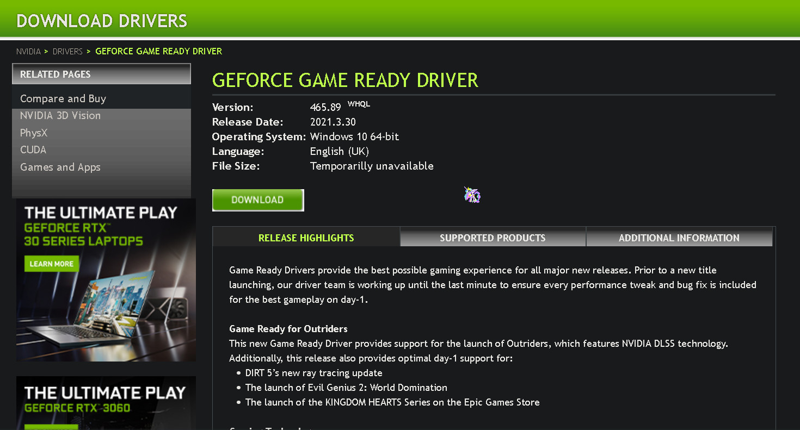
Task: Switch to the Supported Products tab
Action: click(493, 238)
